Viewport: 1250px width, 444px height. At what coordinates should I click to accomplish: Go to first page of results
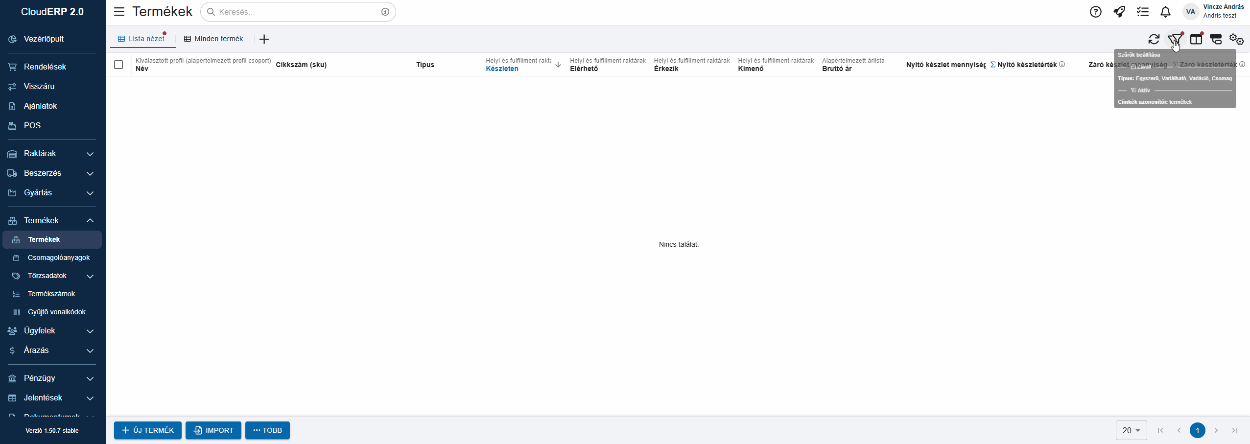coord(1160,430)
